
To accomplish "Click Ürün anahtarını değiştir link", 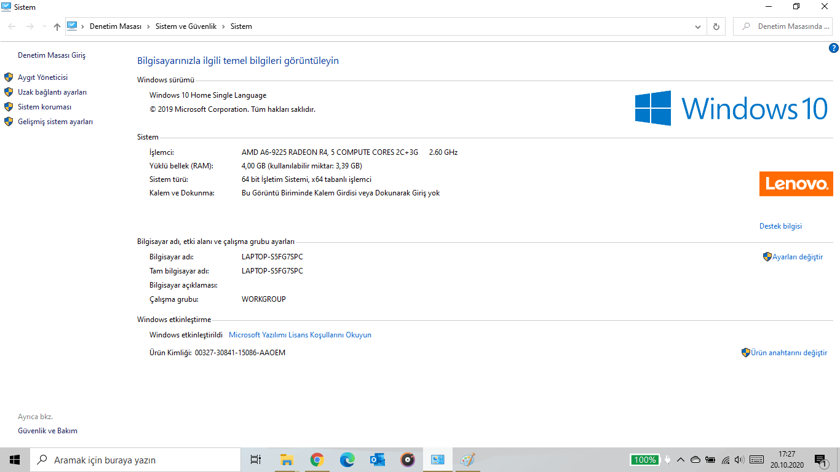I will pos(789,353).
